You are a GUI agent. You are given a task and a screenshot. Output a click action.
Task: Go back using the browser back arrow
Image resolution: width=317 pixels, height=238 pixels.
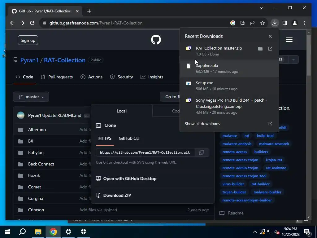(12, 23)
